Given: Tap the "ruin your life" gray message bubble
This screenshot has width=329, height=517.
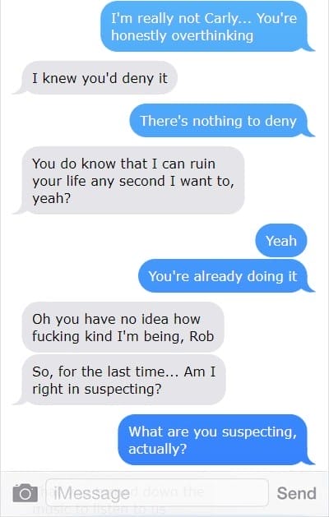Looking at the screenshot, I should (128, 181).
